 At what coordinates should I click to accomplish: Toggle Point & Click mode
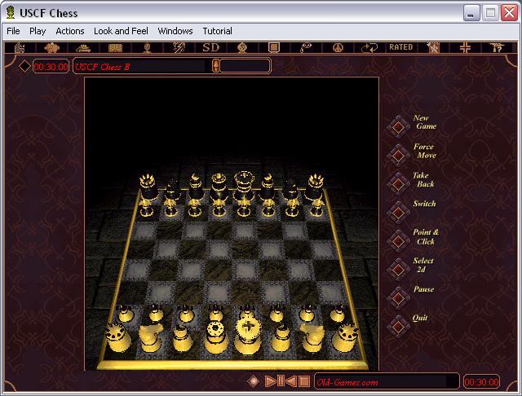399,240
